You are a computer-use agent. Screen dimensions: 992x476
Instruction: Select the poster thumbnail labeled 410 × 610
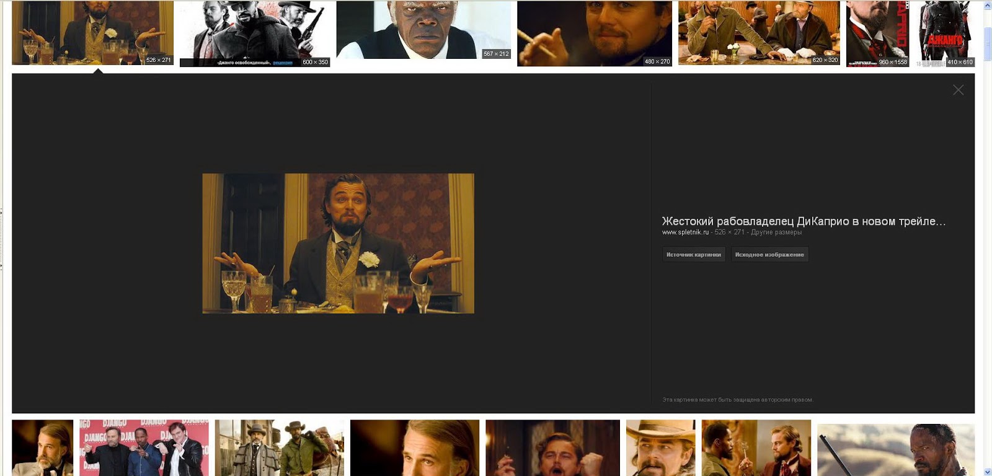[945, 33]
